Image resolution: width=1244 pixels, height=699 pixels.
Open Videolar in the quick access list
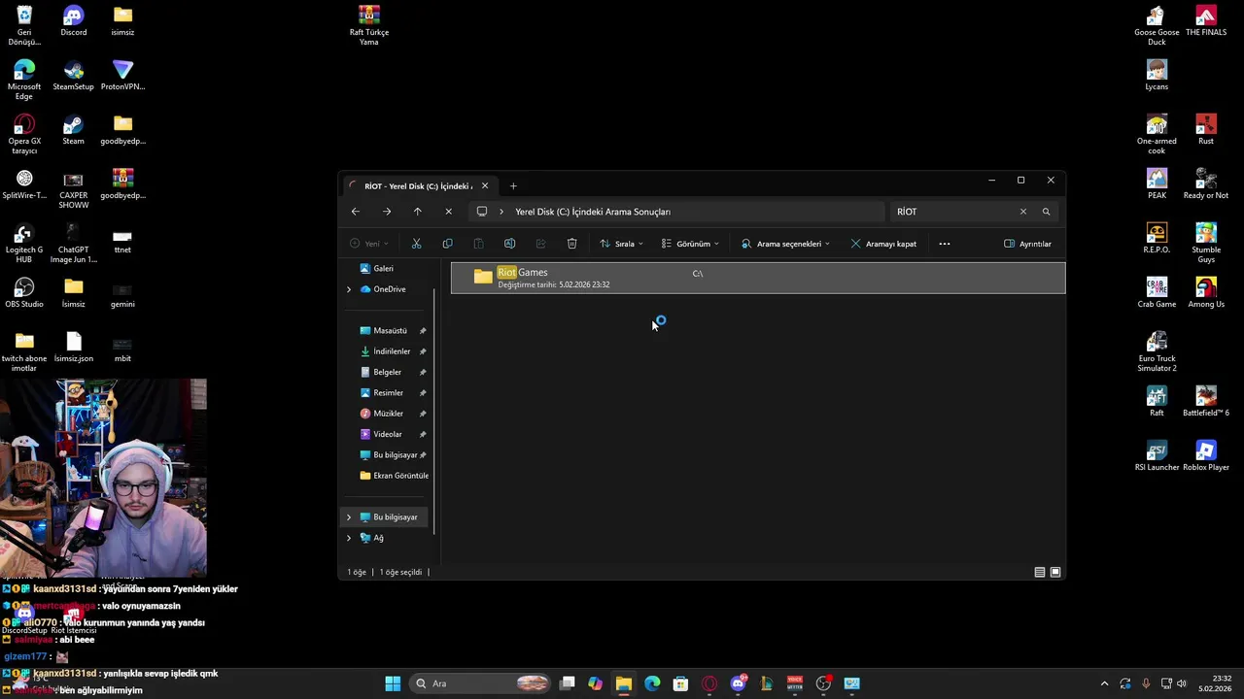click(x=388, y=435)
